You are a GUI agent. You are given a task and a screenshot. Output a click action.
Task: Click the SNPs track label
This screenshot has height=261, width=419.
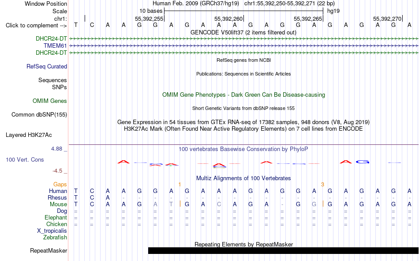[x=60, y=87]
